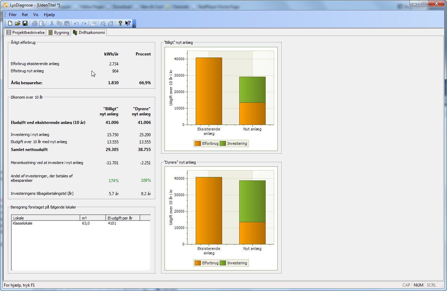Click the yellow question mark help icon
447x291 pixels.
[120, 23]
